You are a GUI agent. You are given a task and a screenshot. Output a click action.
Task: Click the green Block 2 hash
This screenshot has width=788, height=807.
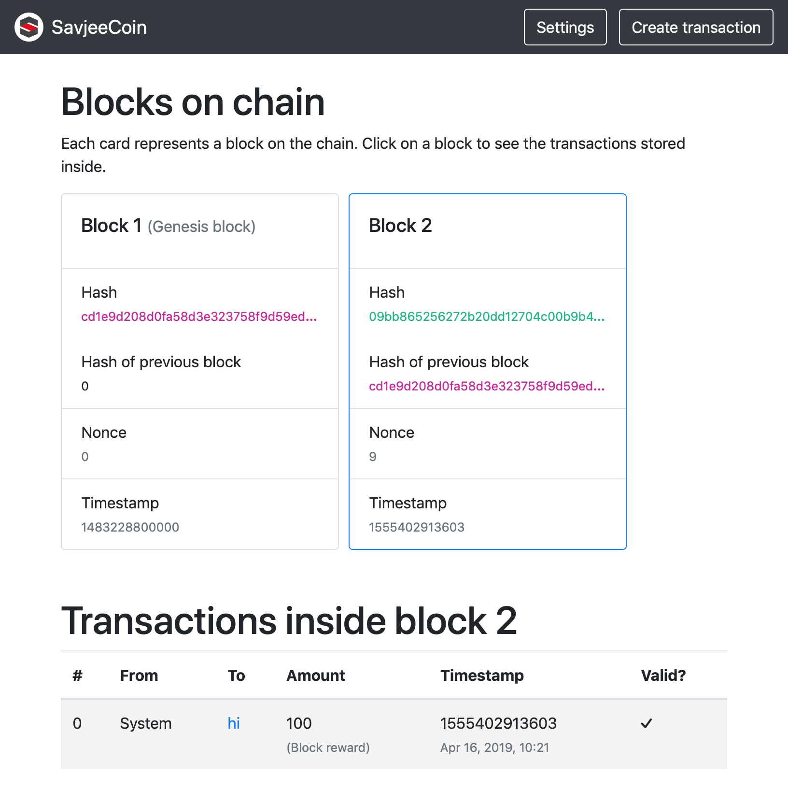coord(487,317)
